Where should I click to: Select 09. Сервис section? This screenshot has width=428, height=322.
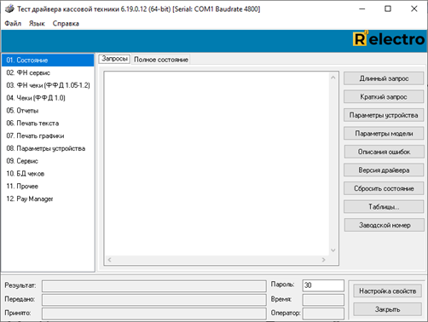pyautogui.click(x=48, y=161)
